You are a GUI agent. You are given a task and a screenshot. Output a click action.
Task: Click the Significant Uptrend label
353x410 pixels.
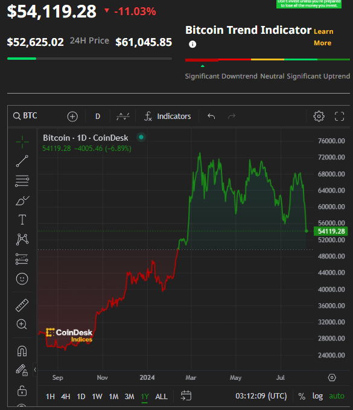(x=318, y=76)
